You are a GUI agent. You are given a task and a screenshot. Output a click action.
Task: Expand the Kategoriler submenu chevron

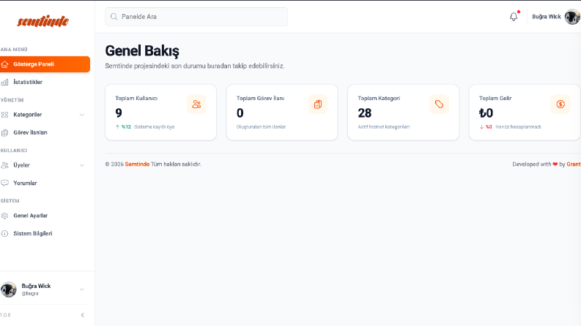coord(82,115)
